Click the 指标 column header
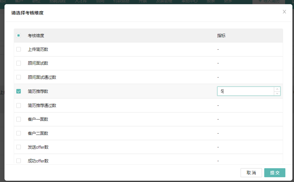This screenshot has width=294, height=182. 221,35
